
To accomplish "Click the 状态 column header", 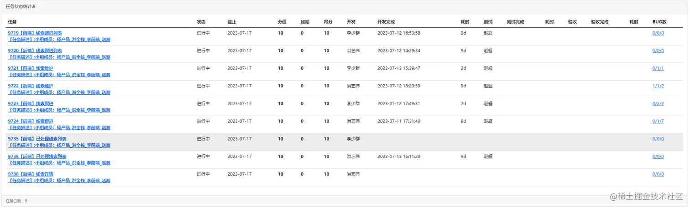I will [201, 22].
